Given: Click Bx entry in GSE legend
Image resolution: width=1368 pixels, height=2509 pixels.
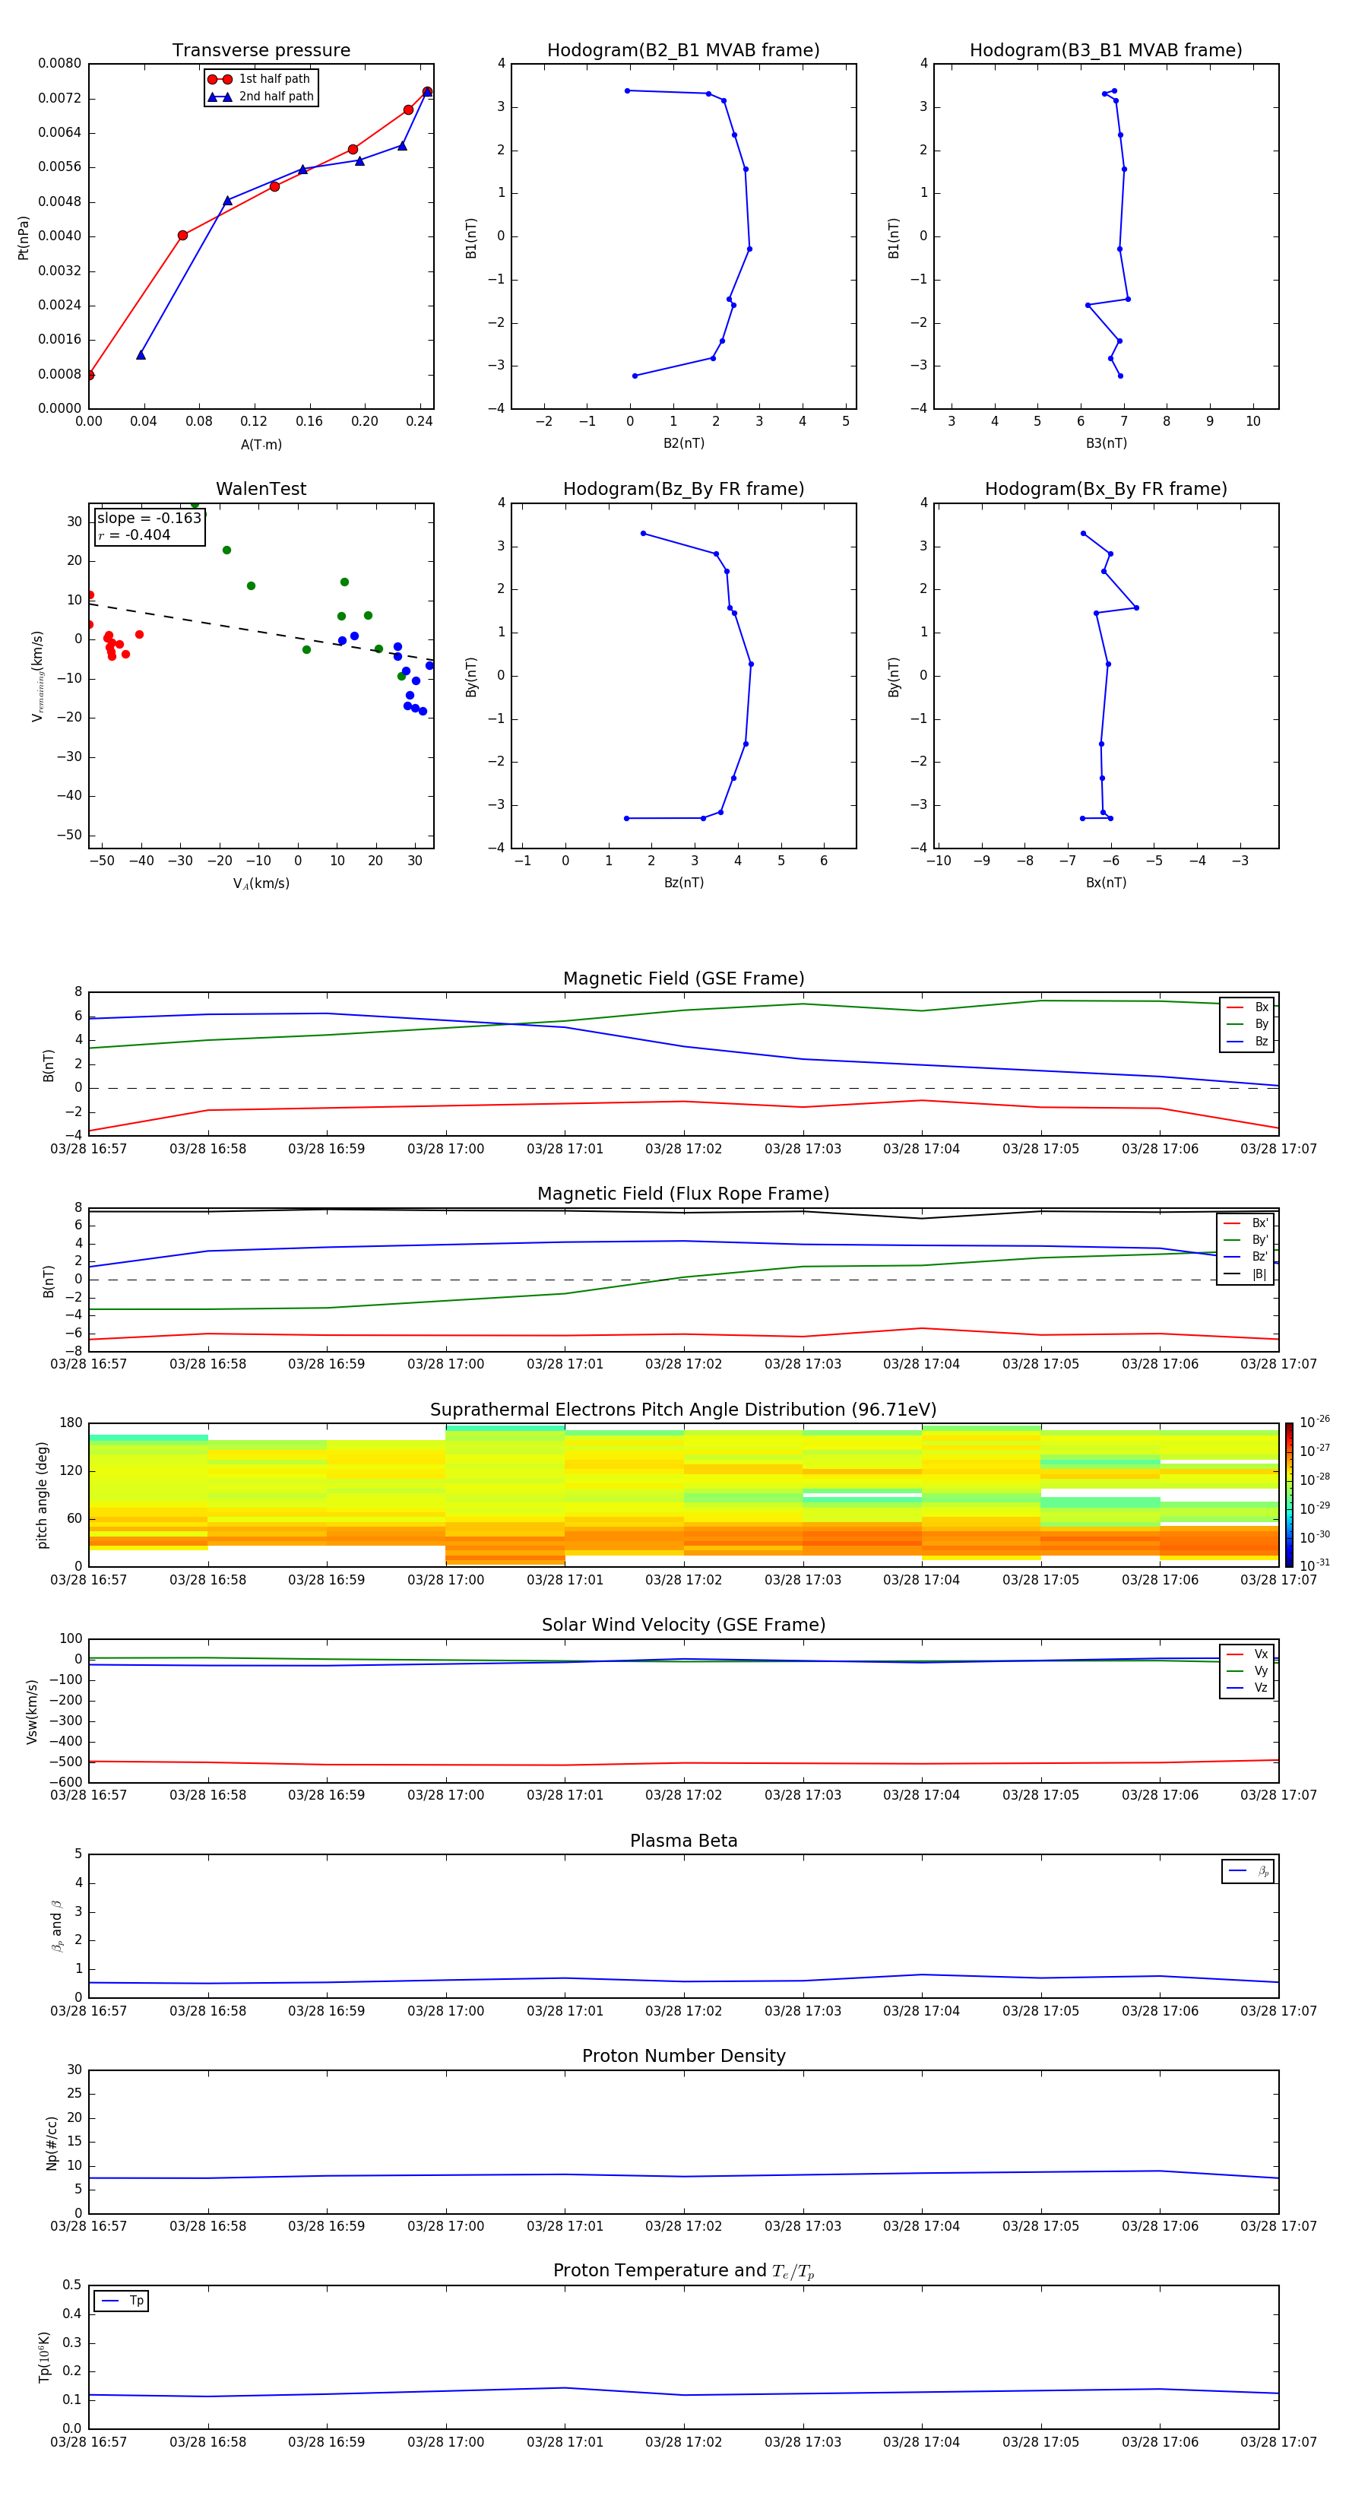Looking at the screenshot, I should pyautogui.click(x=1247, y=1007).
